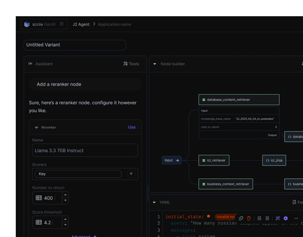Screen dimensions: 303x237
Task: Select the icl_retriever node
Action: 214,160
